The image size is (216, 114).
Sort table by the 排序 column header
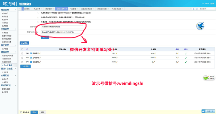click(x=177, y=49)
